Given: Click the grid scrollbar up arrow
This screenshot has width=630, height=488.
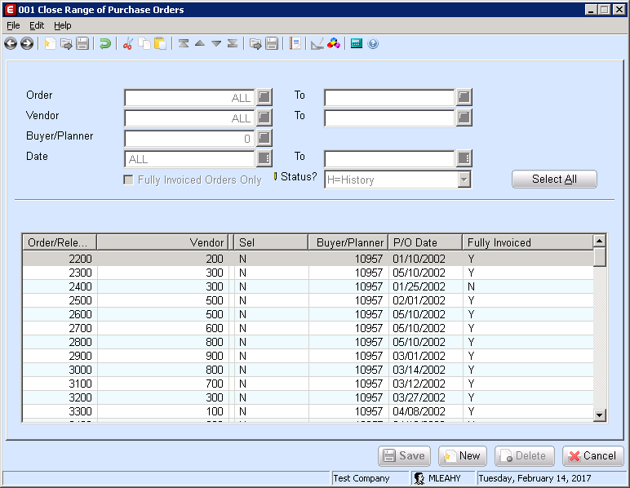Looking at the screenshot, I should click(600, 241).
